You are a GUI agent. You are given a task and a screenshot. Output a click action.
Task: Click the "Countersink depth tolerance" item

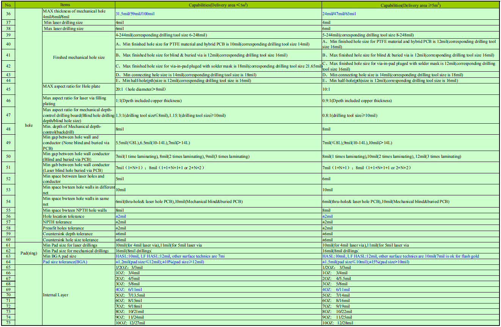(x=79, y=234)
